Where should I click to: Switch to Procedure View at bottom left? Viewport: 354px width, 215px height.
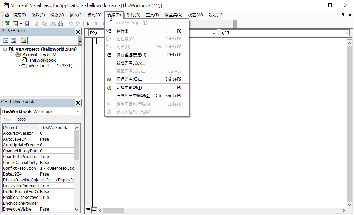88,210
